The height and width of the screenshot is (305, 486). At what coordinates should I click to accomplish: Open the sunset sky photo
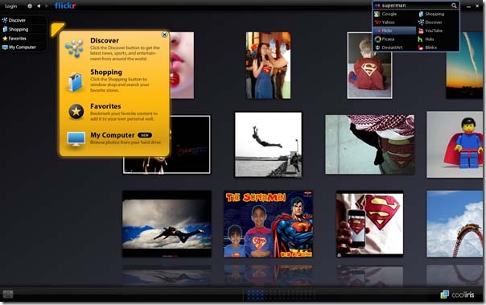click(464, 65)
